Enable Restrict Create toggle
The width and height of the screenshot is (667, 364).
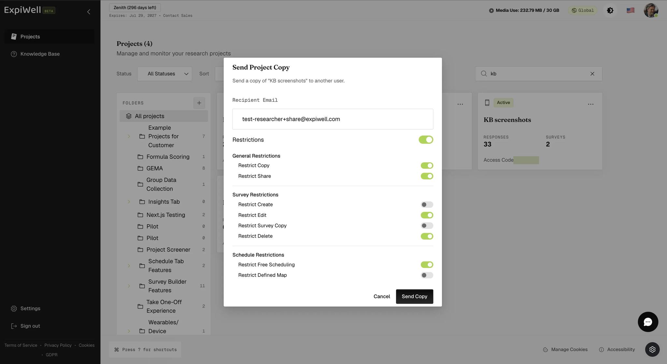(x=427, y=204)
